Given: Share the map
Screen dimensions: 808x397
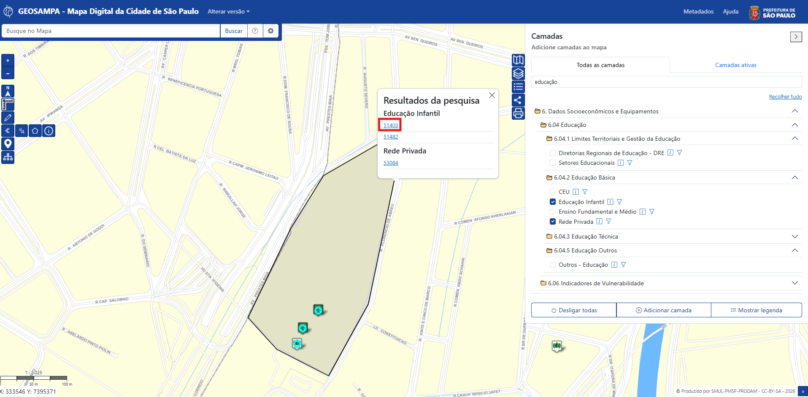Looking at the screenshot, I should tap(518, 100).
